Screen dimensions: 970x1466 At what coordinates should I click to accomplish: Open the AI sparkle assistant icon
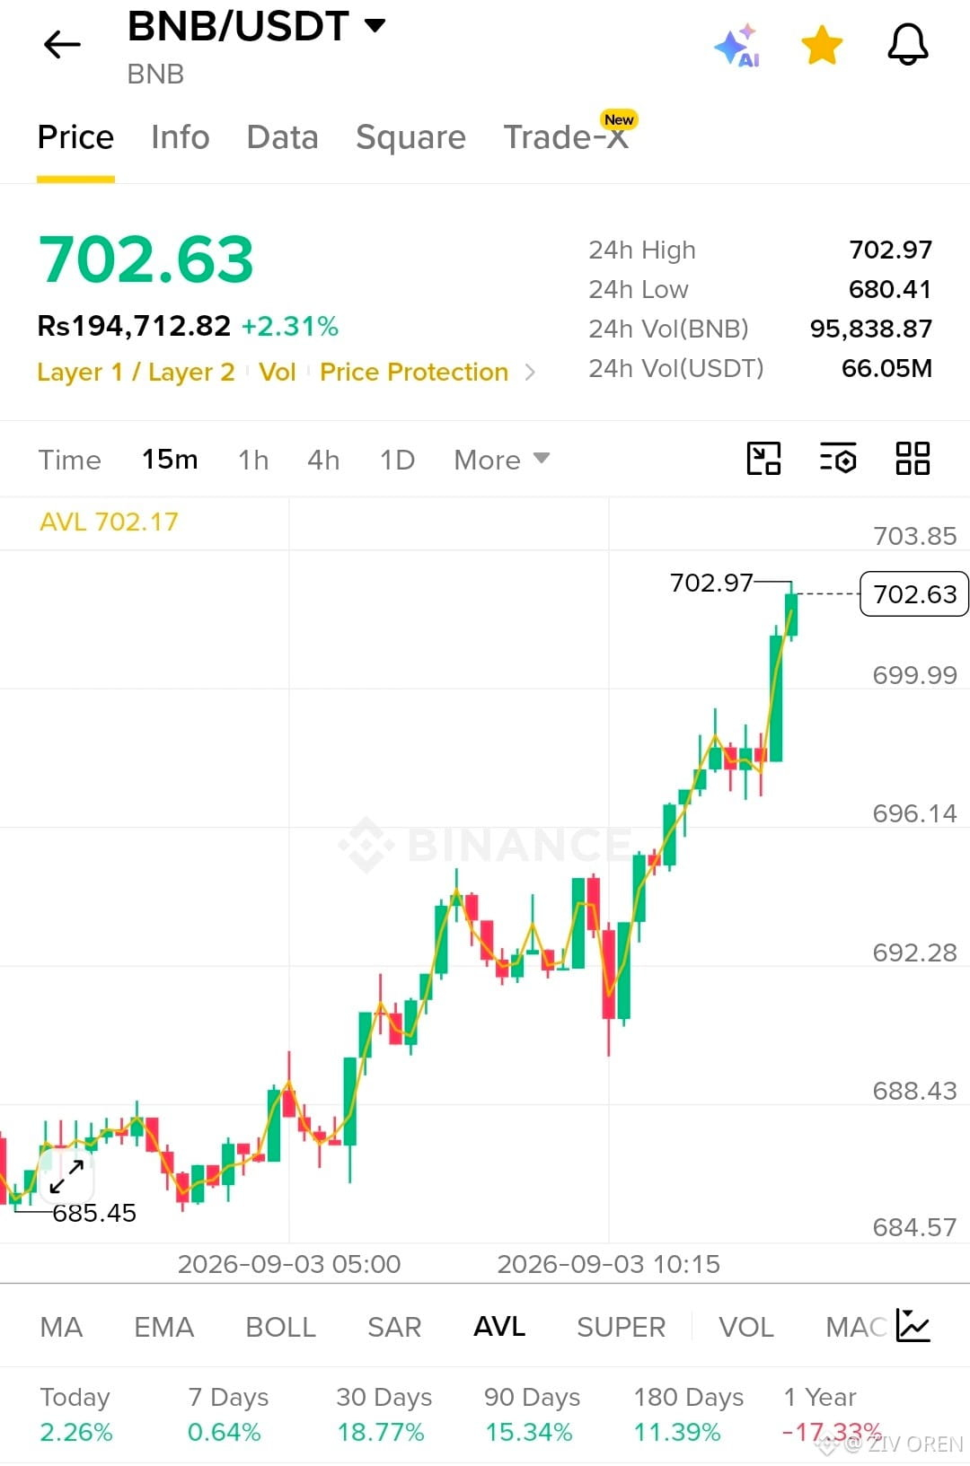coord(737,46)
